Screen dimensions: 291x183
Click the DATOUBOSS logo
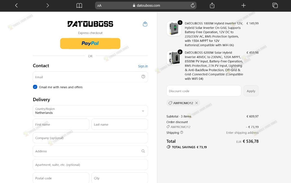click(90, 24)
